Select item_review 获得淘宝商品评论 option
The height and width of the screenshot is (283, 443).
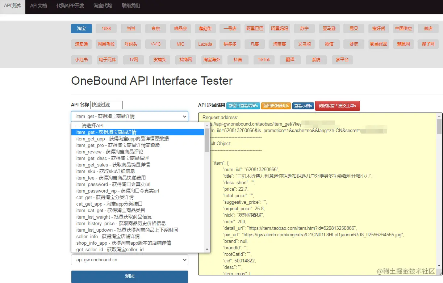tap(138, 152)
